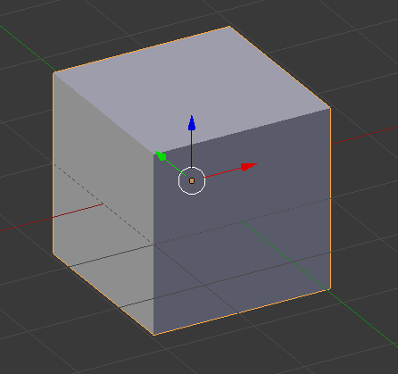Click the topmost back corner of the cube
This screenshot has height=374, width=398.
point(229,27)
